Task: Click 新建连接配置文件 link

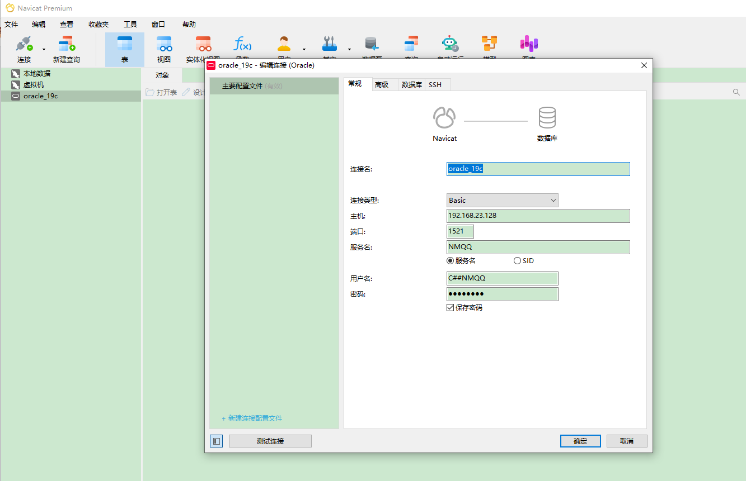Action: [x=252, y=418]
